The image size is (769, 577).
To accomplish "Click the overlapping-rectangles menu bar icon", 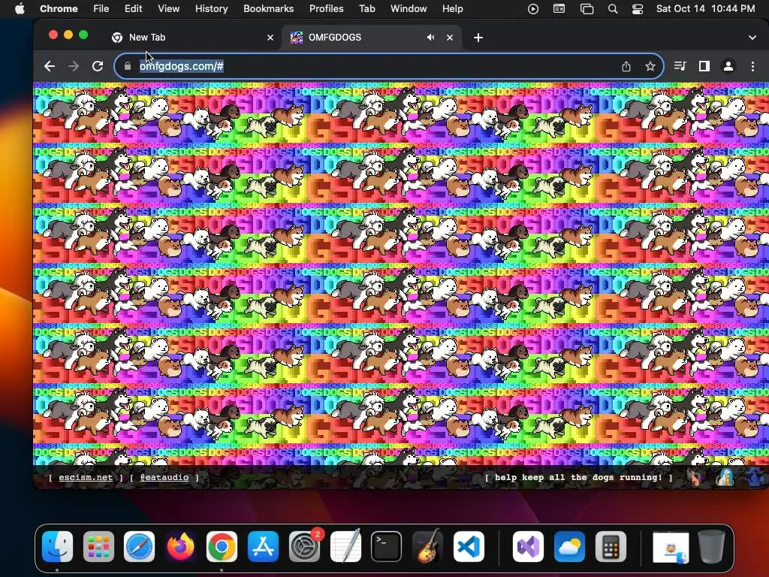I will coord(587,9).
